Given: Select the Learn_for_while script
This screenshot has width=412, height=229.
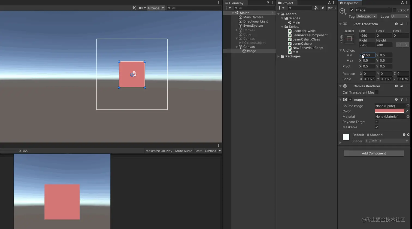Looking at the screenshot, I should pyautogui.click(x=304, y=31).
